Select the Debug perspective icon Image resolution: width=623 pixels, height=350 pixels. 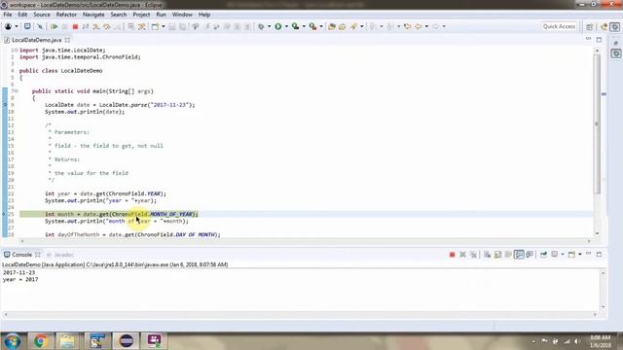coord(615,26)
